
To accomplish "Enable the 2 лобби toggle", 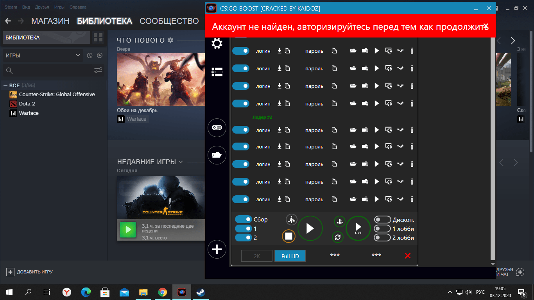I will click(382, 237).
